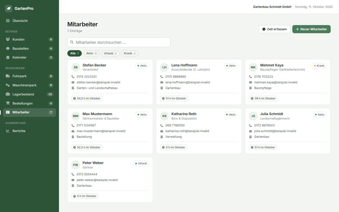
Task: Click the Krank status badge on Mehmet Kaya
Action: [319, 66]
